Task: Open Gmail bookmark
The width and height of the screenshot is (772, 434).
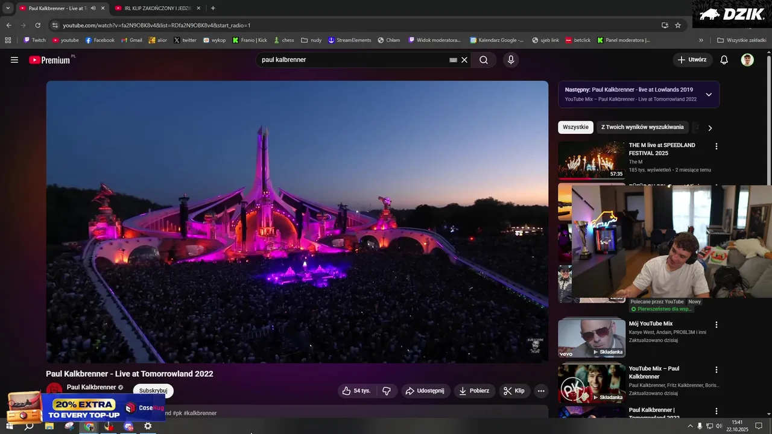Action: (x=131, y=40)
